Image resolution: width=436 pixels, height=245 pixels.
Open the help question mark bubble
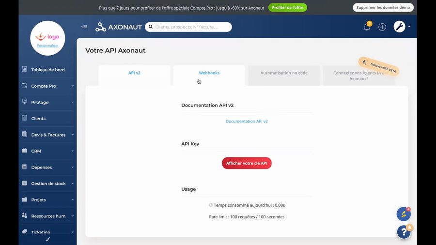[404, 231]
